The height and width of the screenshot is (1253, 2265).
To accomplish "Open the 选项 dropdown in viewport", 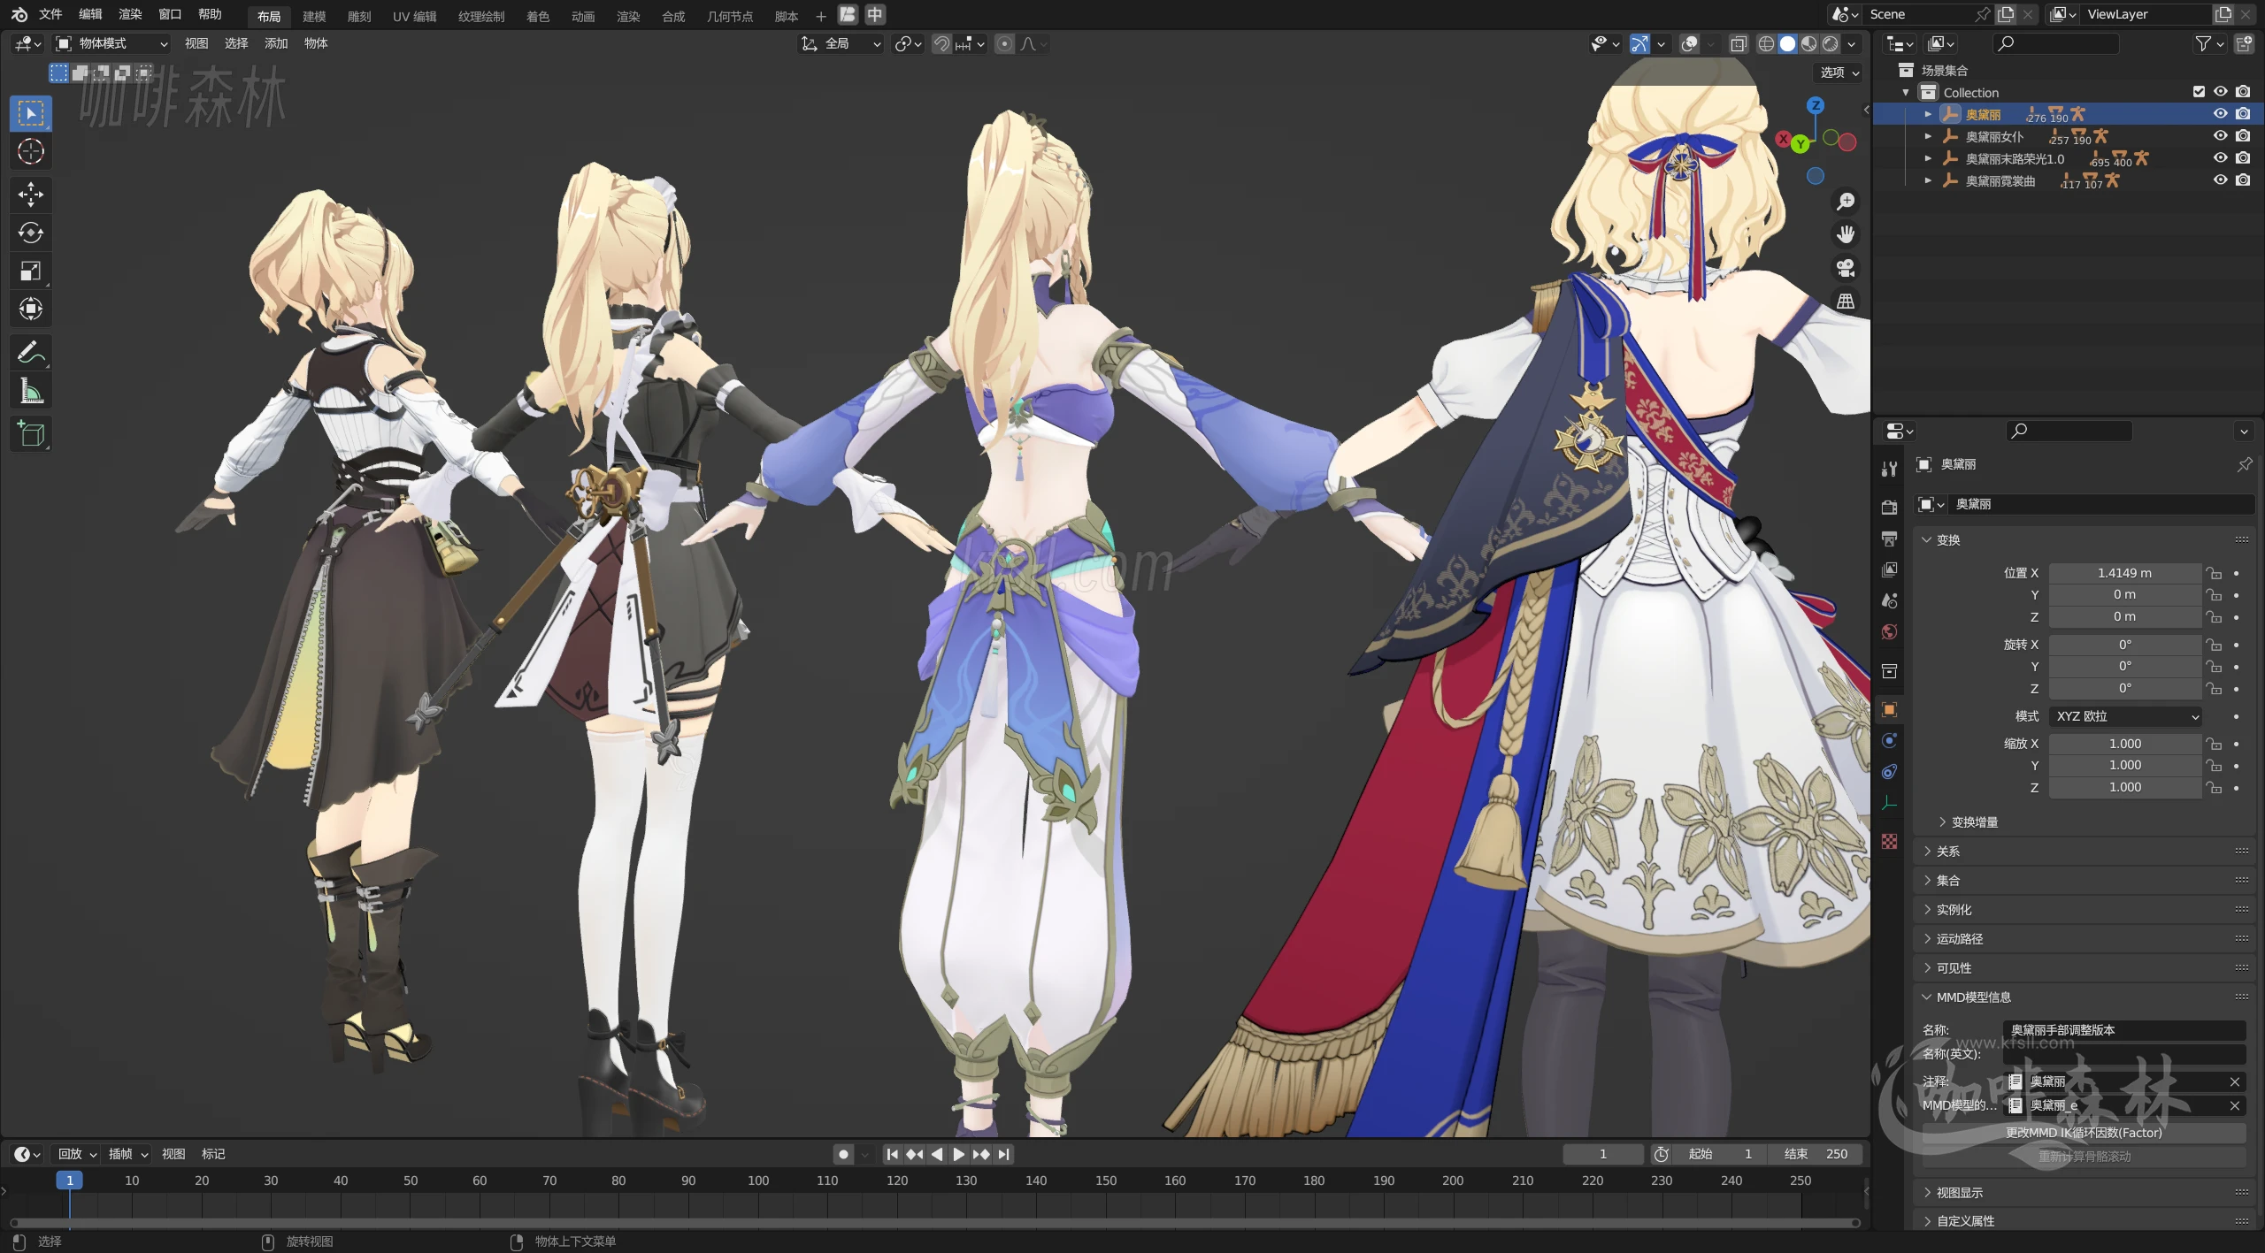I will tap(1839, 73).
